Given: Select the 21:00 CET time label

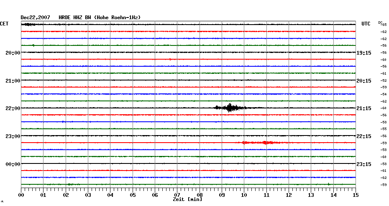Looking at the screenshot, I should [x=13, y=80].
